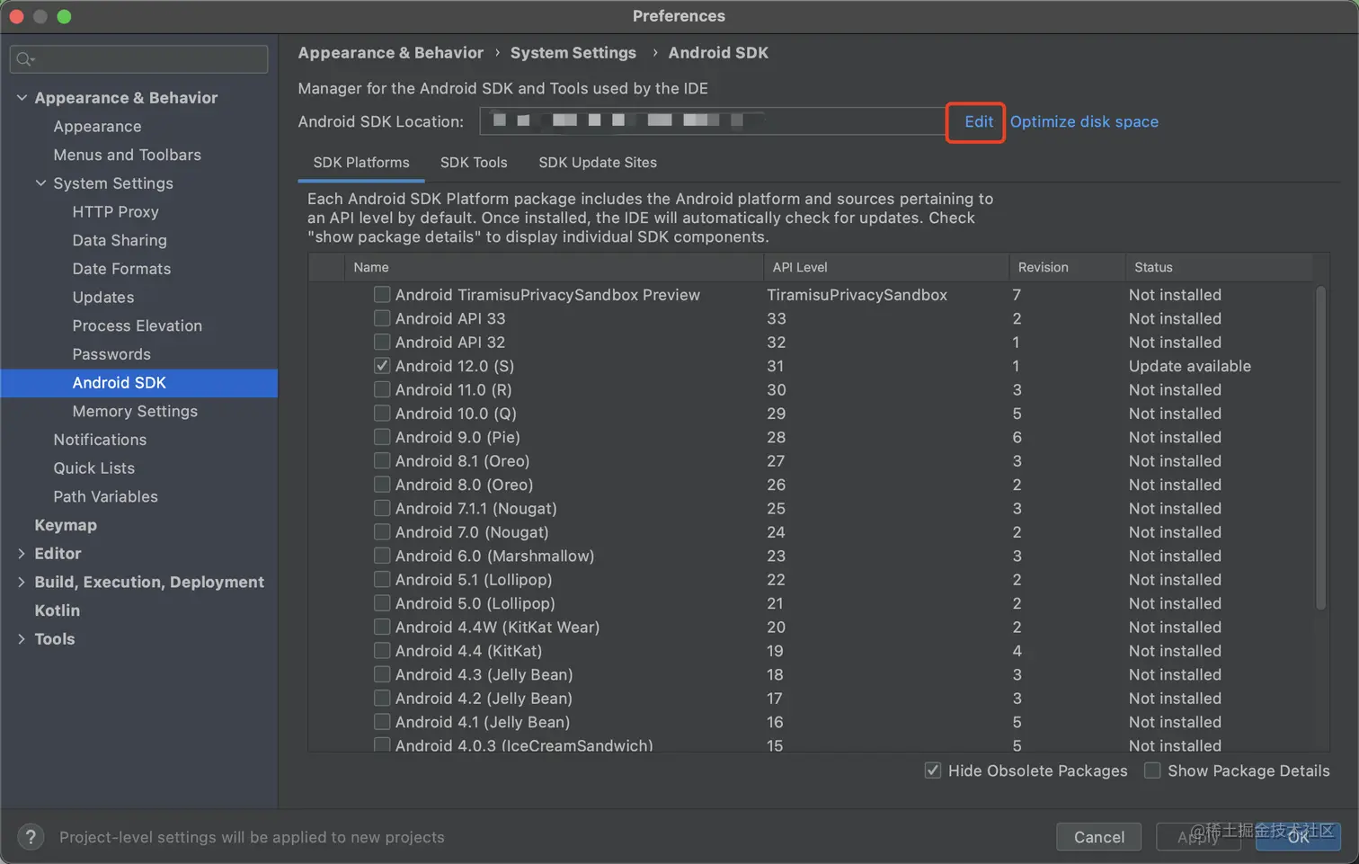Switch to the SDK Tools tab
The height and width of the screenshot is (864, 1359).
[474, 163]
